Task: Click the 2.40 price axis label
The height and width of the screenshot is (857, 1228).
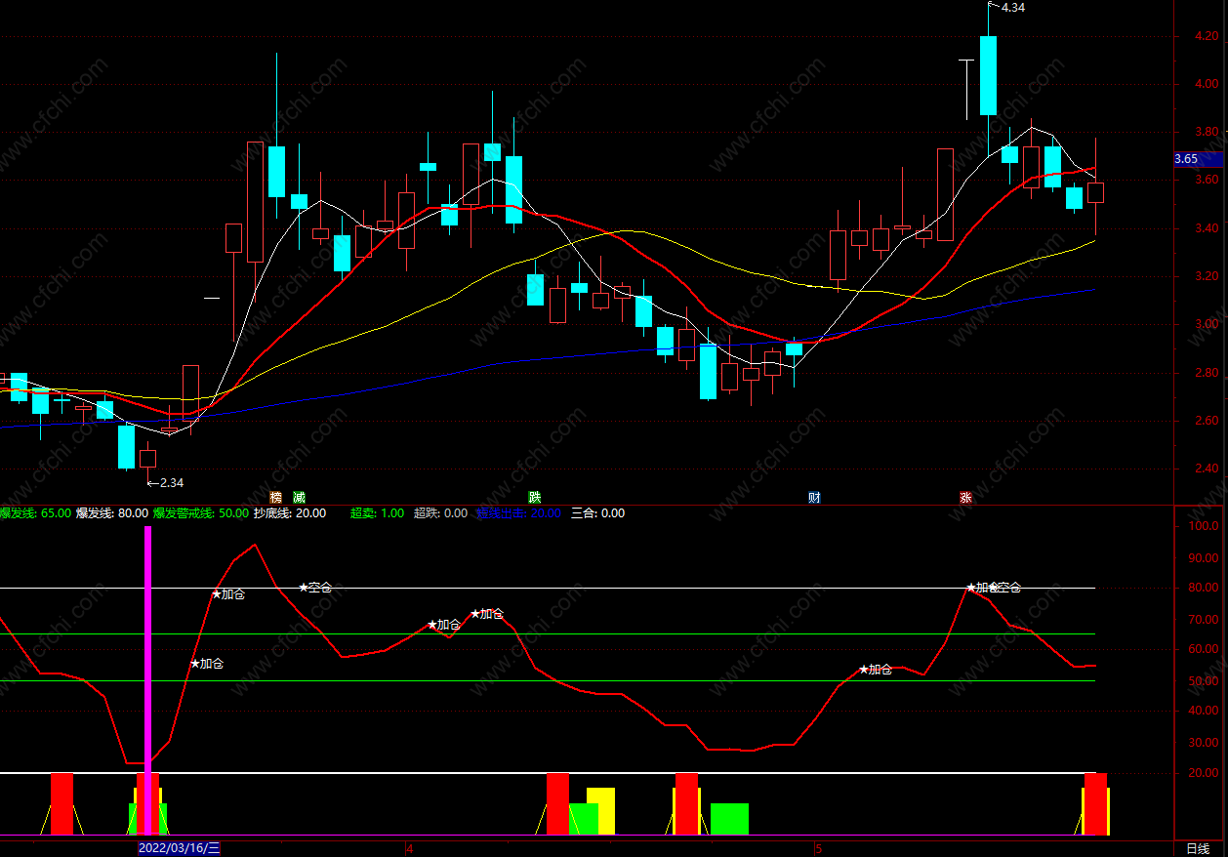Action: pyautogui.click(x=1206, y=469)
